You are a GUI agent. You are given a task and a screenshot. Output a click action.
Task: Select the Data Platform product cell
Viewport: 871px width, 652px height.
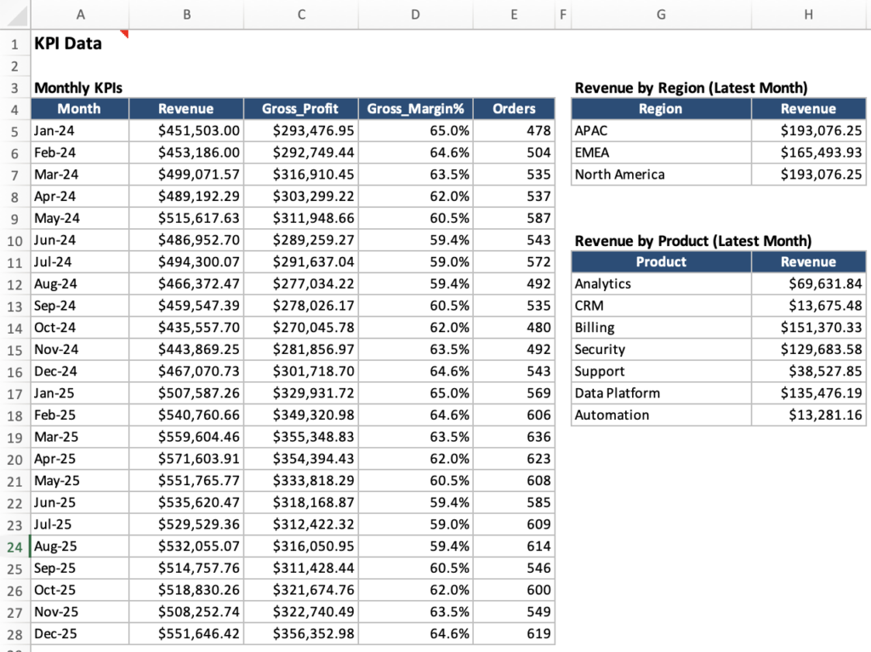660,393
